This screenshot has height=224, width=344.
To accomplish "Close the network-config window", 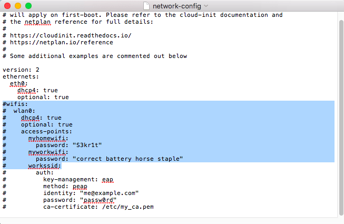I will (x=7, y=6).
